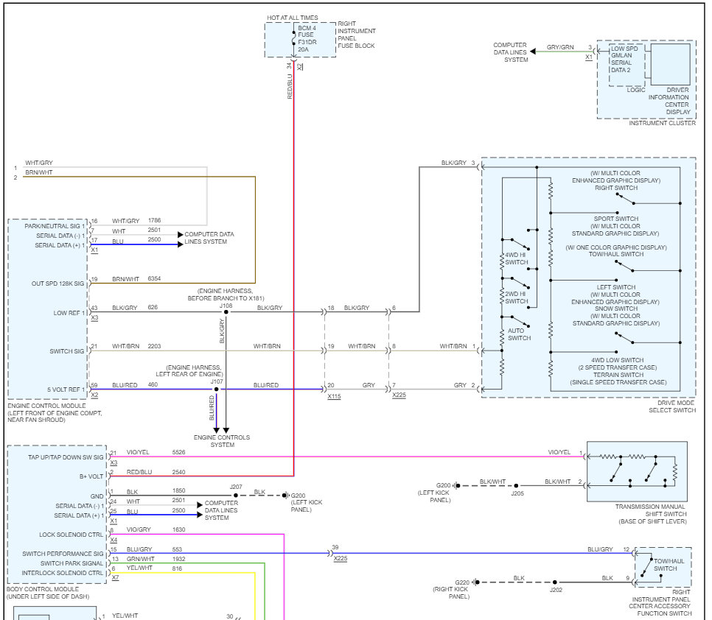Click "RIGHT INSTRUMENT PANEL FUSE BLOCK" label
This screenshot has height=620, width=712.
click(x=357, y=35)
